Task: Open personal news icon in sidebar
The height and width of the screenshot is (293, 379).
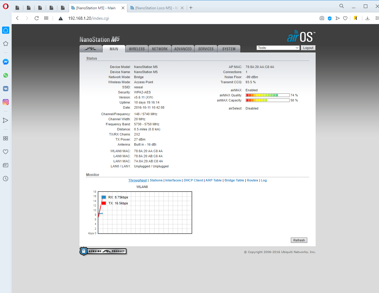Action: pos(5,165)
